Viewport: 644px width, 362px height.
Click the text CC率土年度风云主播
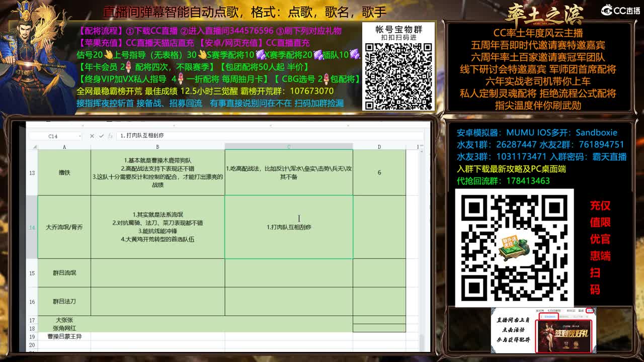click(x=538, y=33)
